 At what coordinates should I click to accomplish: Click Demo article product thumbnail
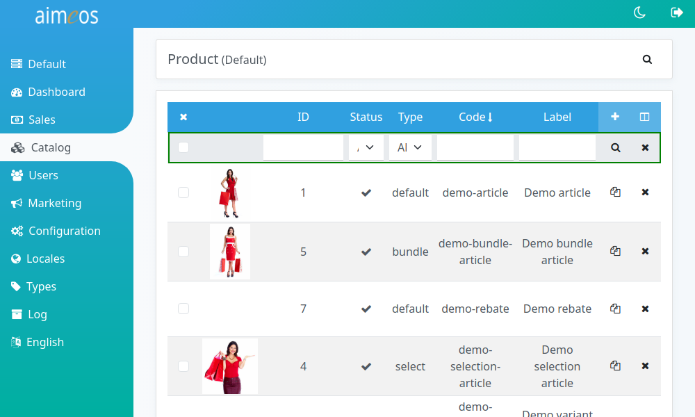[x=229, y=193]
